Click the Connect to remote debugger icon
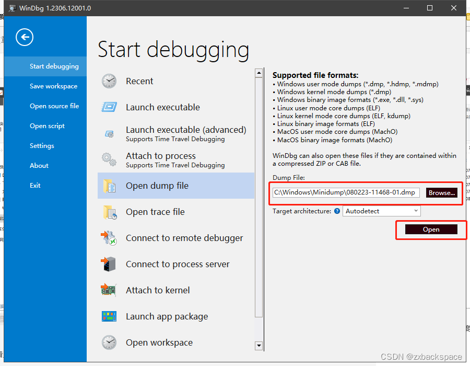The image size is (470, 366). (x=109, y=238)
